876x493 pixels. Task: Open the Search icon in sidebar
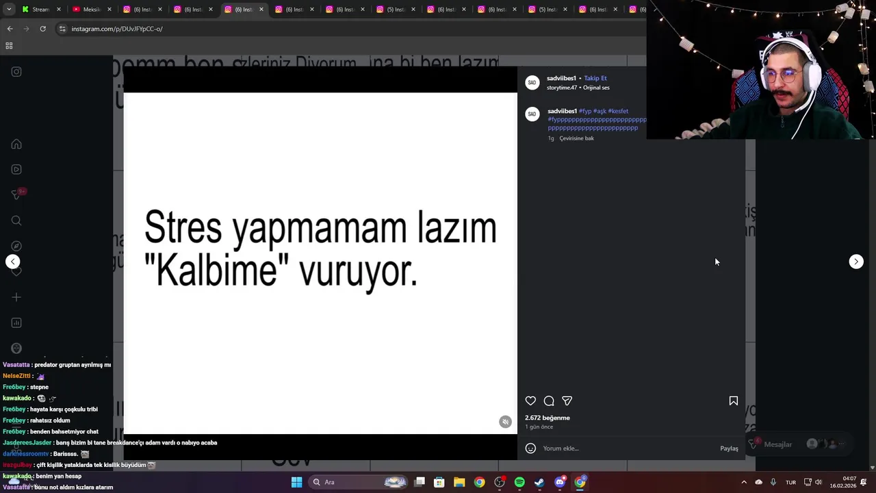coord(16,220)
